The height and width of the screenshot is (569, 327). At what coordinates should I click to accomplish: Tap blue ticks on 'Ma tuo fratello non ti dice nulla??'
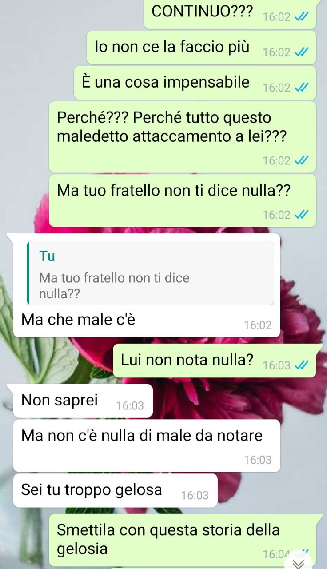302,215
